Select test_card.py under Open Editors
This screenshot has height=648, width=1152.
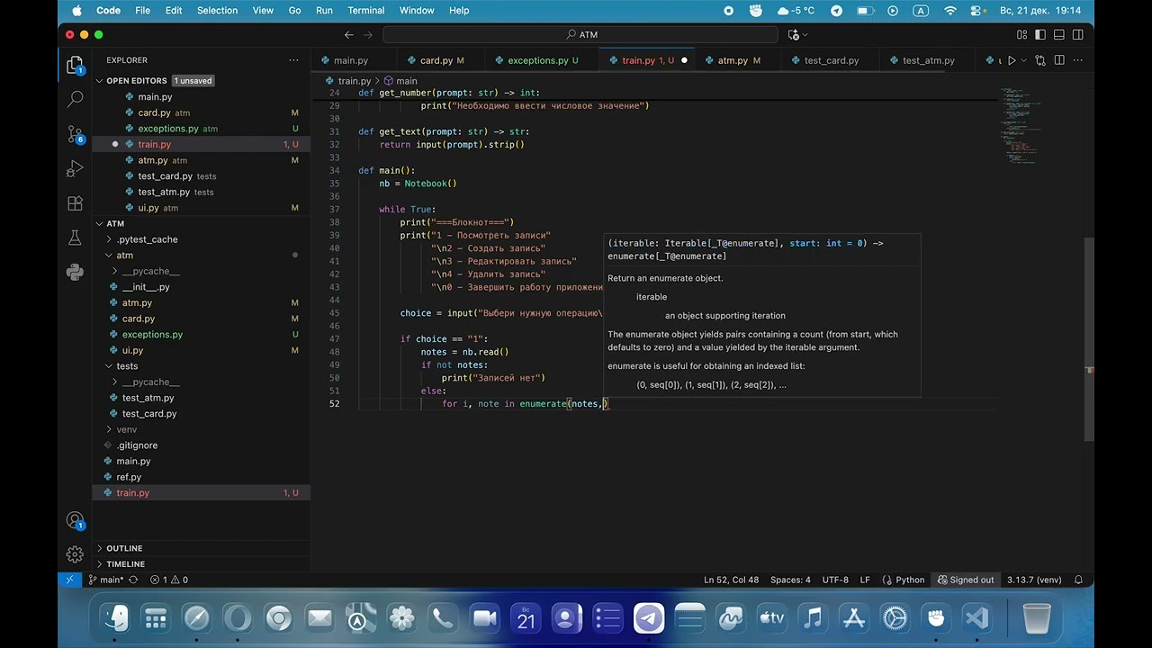tap(165, 176)
